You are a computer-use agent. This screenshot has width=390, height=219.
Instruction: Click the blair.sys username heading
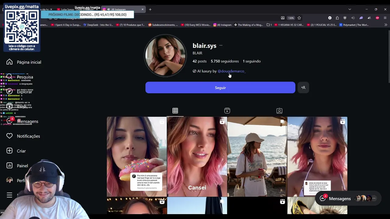tap(204, 46)
